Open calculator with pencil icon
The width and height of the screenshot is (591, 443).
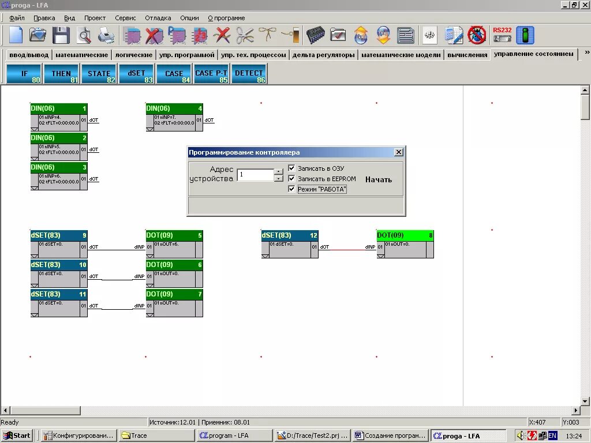(454, 35)
